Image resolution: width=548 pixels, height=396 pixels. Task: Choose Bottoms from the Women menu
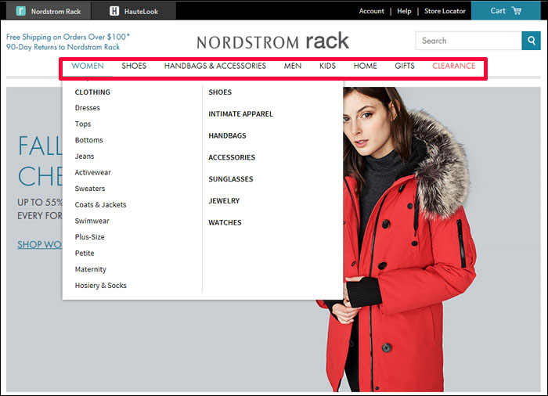pyautogui.click(x=88, y=140)
